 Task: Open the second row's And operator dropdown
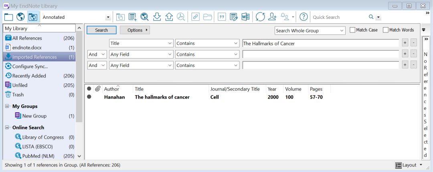coord(97,55)
